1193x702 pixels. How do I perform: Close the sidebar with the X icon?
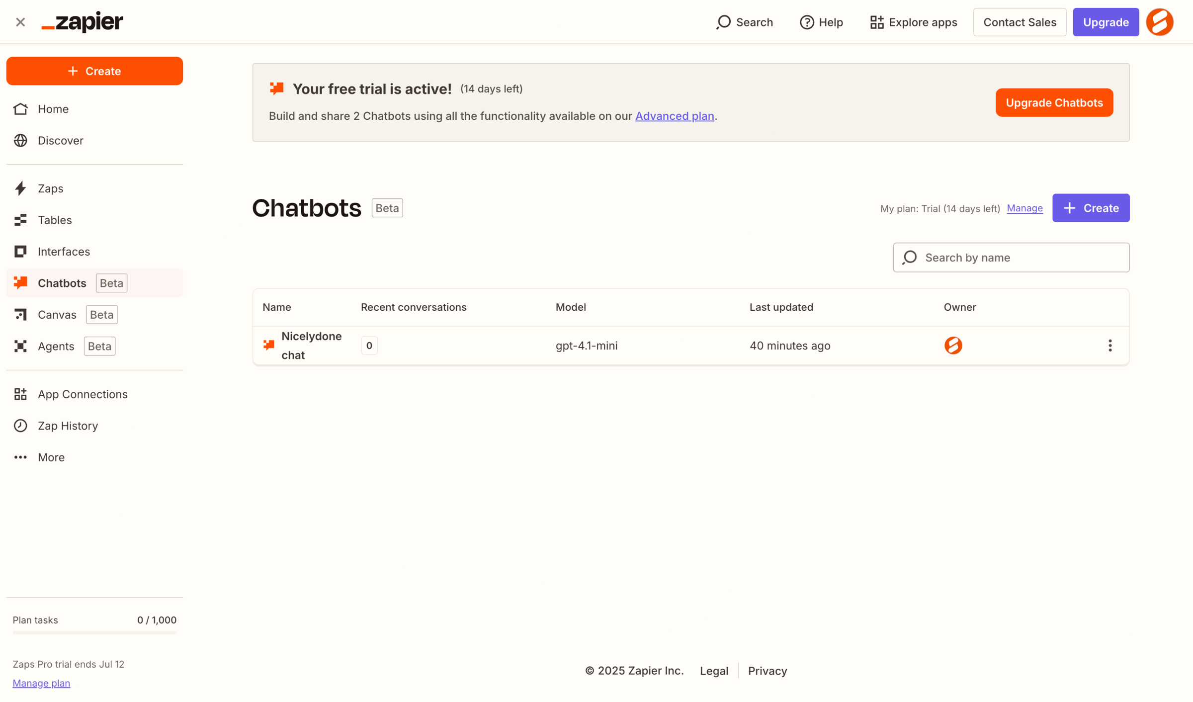[20, 22]
